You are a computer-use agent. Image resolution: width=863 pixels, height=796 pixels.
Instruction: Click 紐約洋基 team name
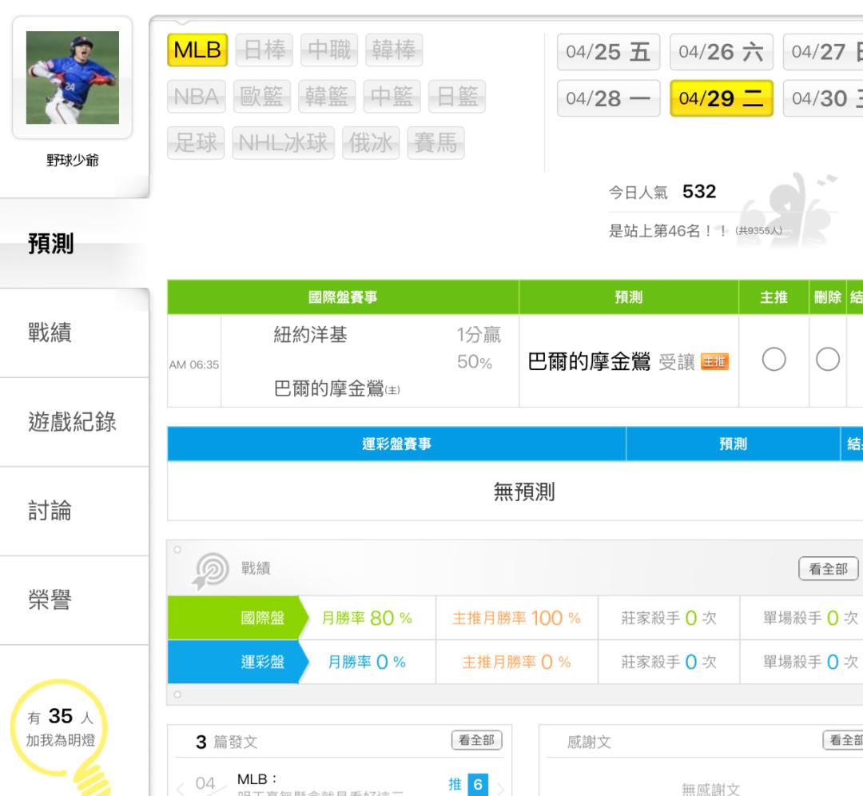[310, 335]
